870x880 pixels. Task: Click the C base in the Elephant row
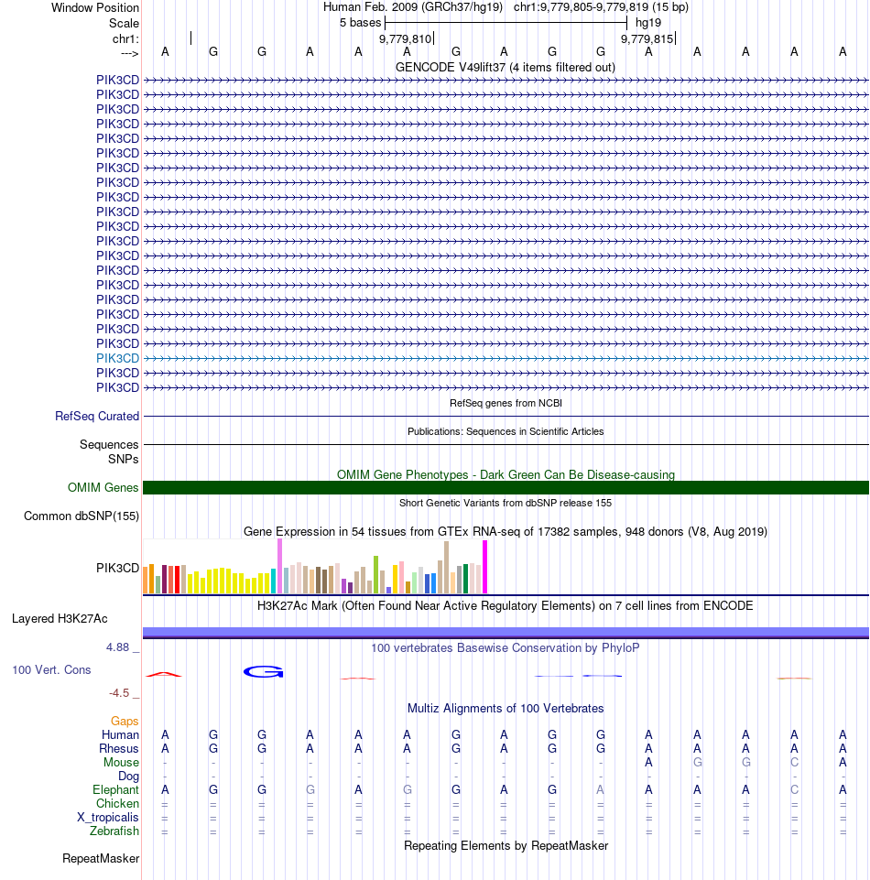coord(794,790)
